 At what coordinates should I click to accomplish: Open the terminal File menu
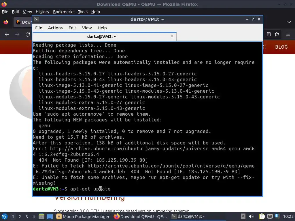(x=39, y=28)
